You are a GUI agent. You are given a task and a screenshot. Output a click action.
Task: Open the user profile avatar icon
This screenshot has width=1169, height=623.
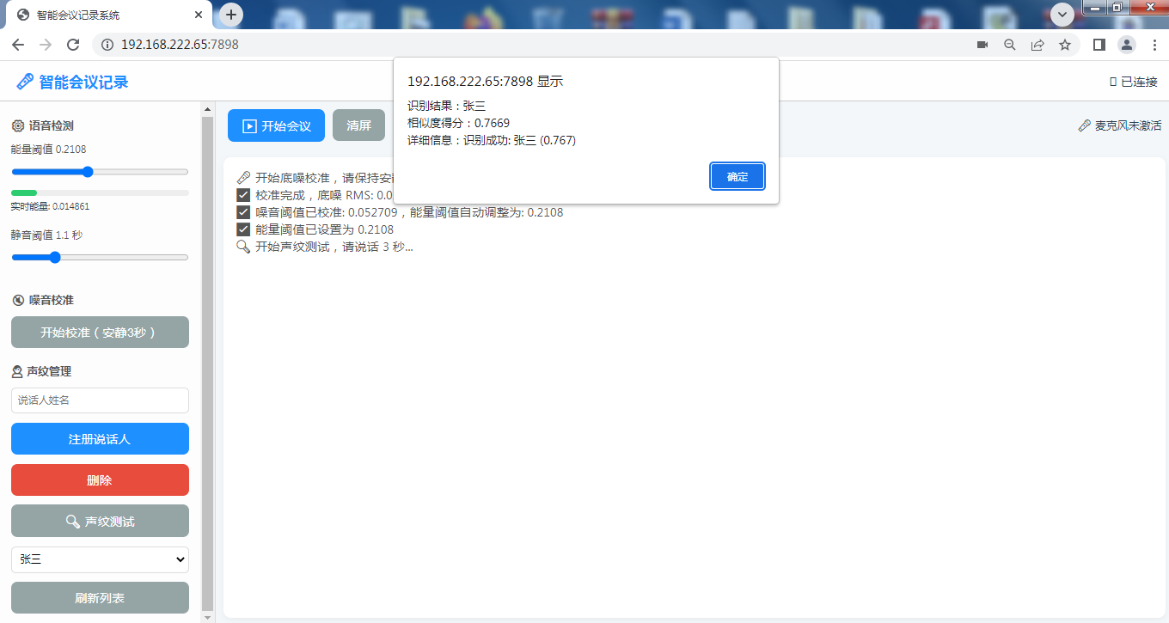tap(1127, 45)
